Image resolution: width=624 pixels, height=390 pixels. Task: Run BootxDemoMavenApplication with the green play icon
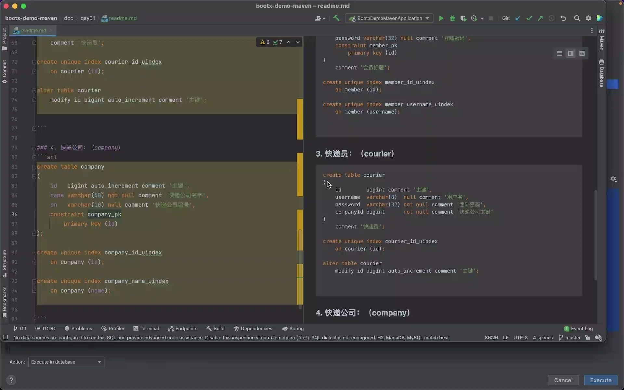click(441, 19)
